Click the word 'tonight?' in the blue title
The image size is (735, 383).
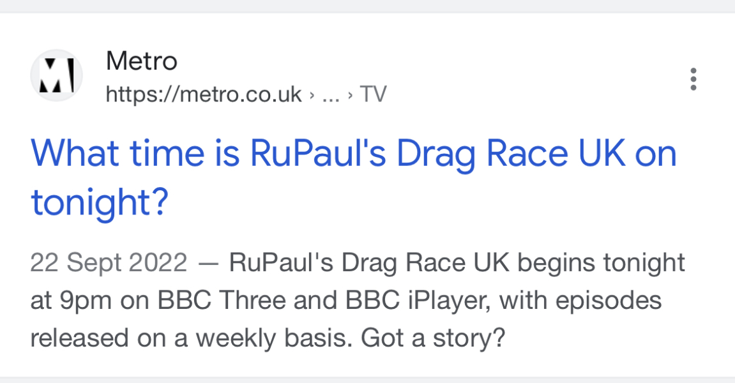[x=100, y=202]
